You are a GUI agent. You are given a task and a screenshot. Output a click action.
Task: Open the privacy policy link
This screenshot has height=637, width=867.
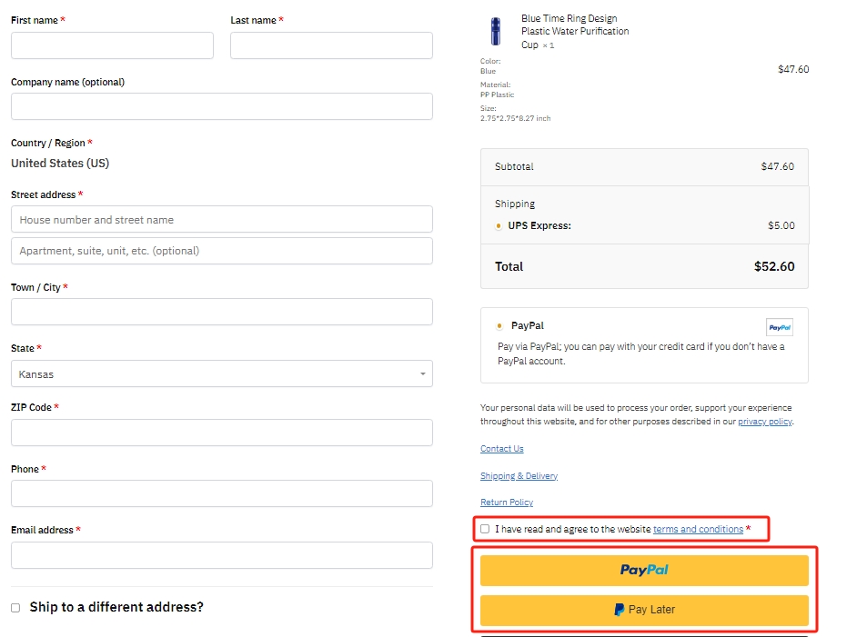[x=765, y=422]
